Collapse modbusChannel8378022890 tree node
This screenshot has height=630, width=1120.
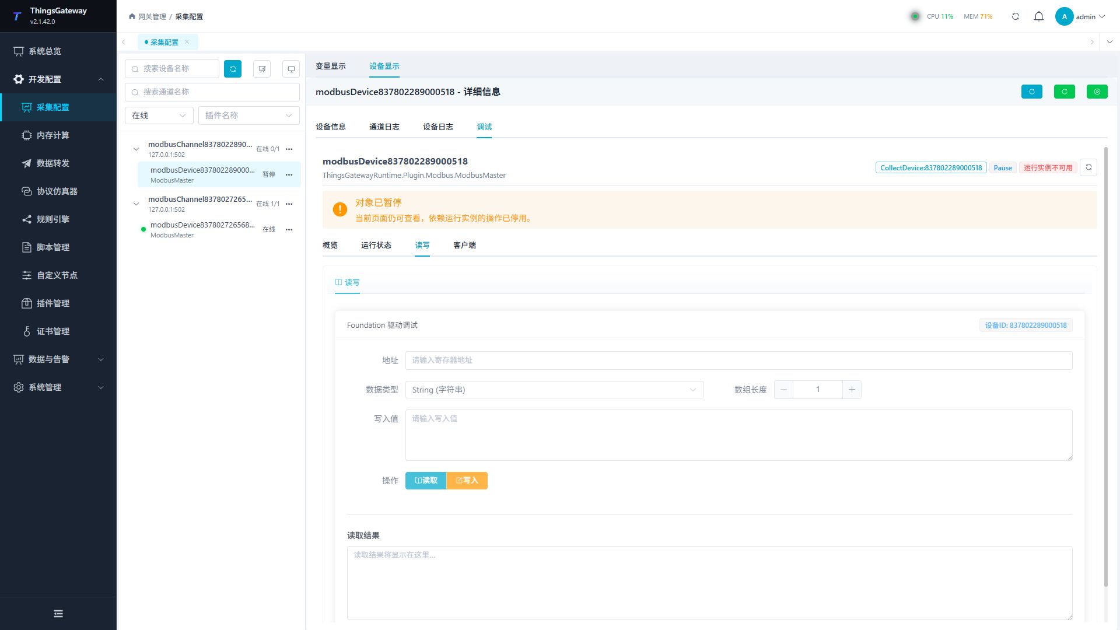[136, 149]
